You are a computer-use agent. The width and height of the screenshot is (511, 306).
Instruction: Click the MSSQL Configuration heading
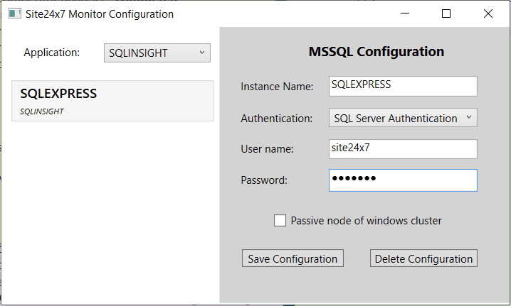376,52
